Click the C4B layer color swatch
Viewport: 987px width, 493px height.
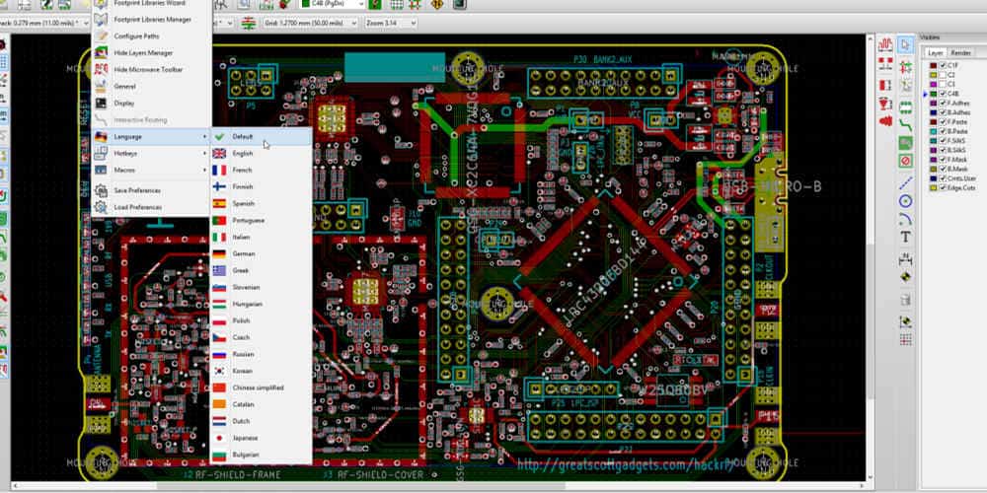(x=934, y=94)
